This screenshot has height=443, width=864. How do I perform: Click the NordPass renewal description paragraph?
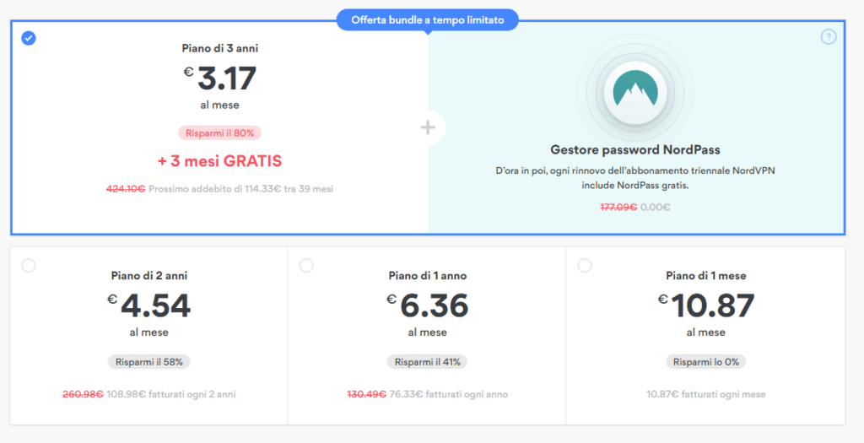635,178
